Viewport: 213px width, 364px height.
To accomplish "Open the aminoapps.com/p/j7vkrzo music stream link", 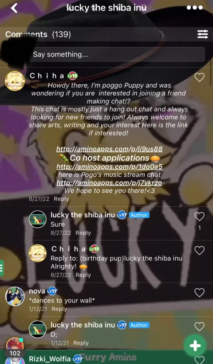I will [x=109, y=183].
